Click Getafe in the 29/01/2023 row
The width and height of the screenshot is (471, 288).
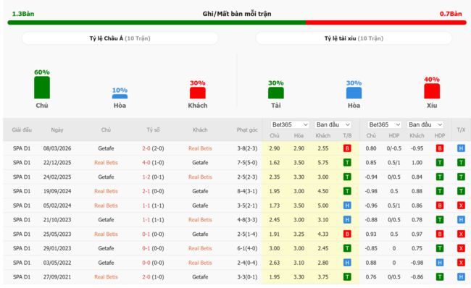106,248
